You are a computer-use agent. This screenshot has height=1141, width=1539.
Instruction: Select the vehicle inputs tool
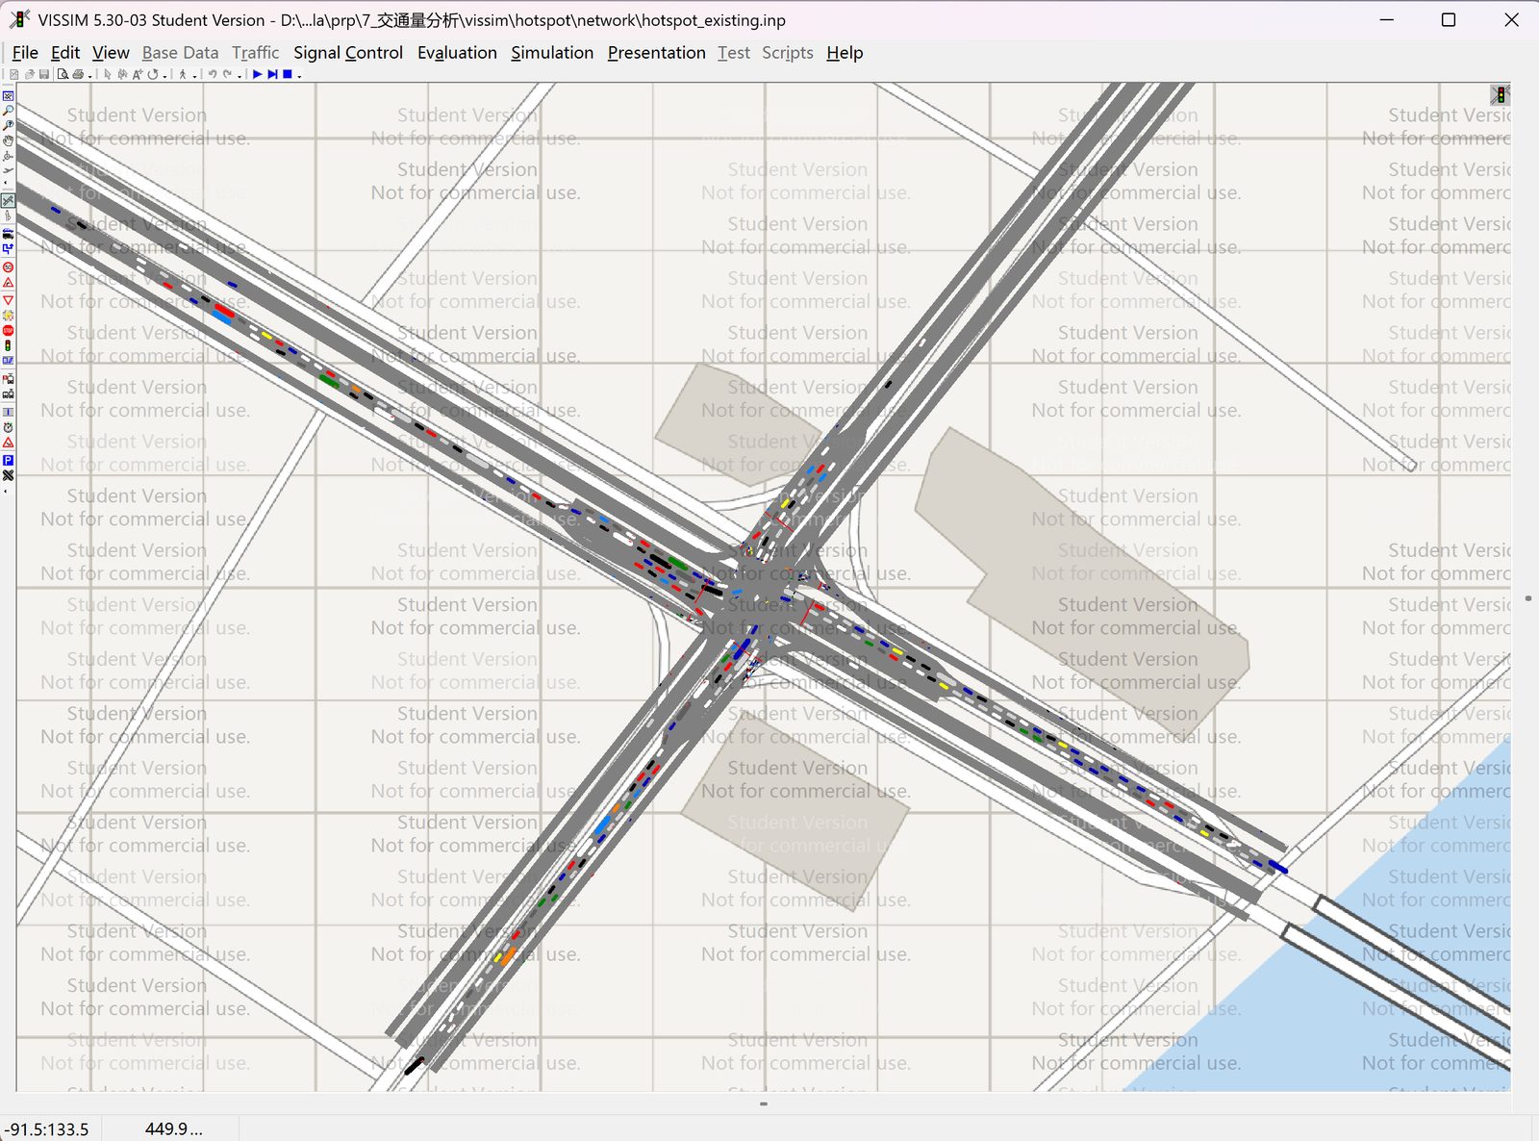(8, 235)
